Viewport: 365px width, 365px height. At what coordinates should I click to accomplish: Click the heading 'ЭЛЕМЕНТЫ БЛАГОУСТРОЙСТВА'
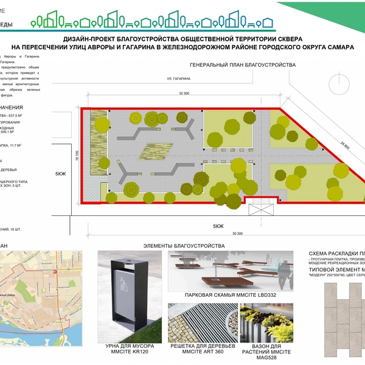184,246
